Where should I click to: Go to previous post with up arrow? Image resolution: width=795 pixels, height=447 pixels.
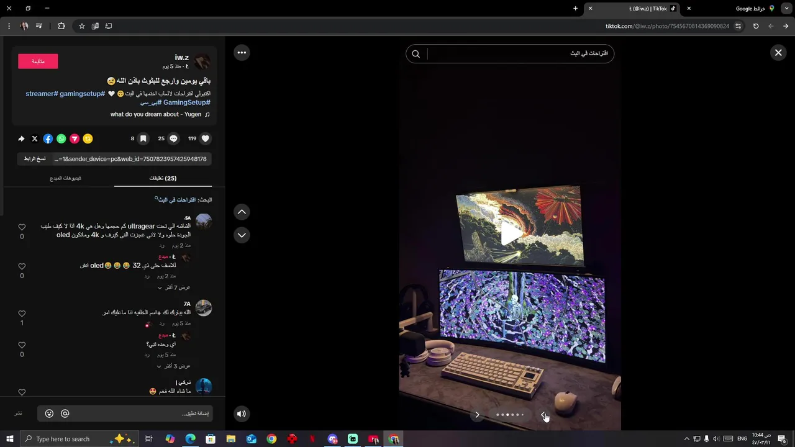point(242,212)
